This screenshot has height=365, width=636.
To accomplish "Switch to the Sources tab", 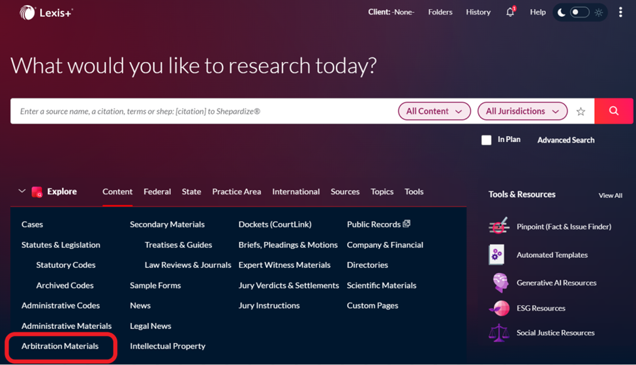I will (x=345, y=192).
